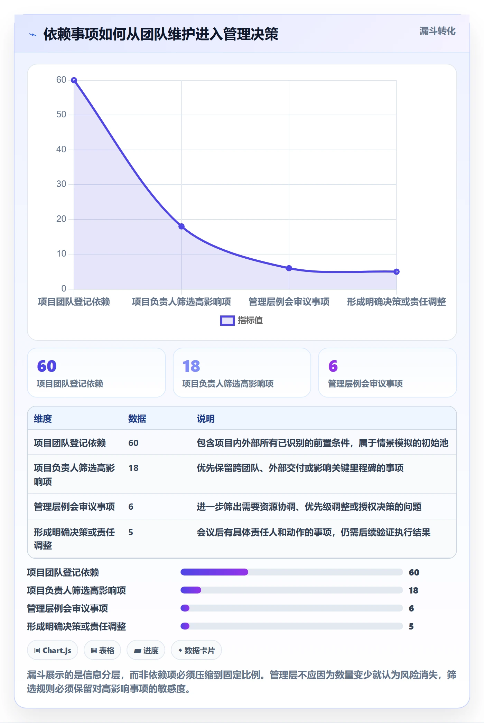Click the table cell with value 5

pos(131,533)
